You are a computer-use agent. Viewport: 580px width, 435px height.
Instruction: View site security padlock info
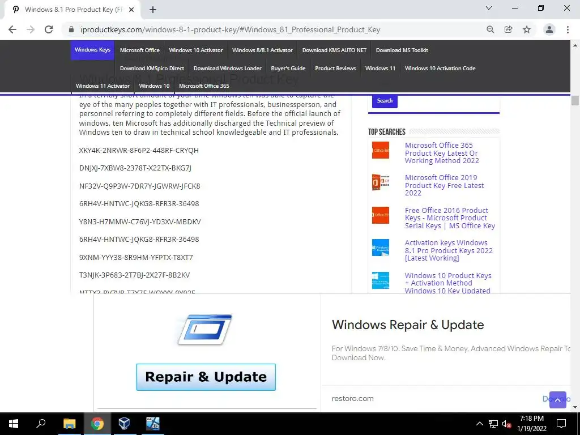pos(71,29)
